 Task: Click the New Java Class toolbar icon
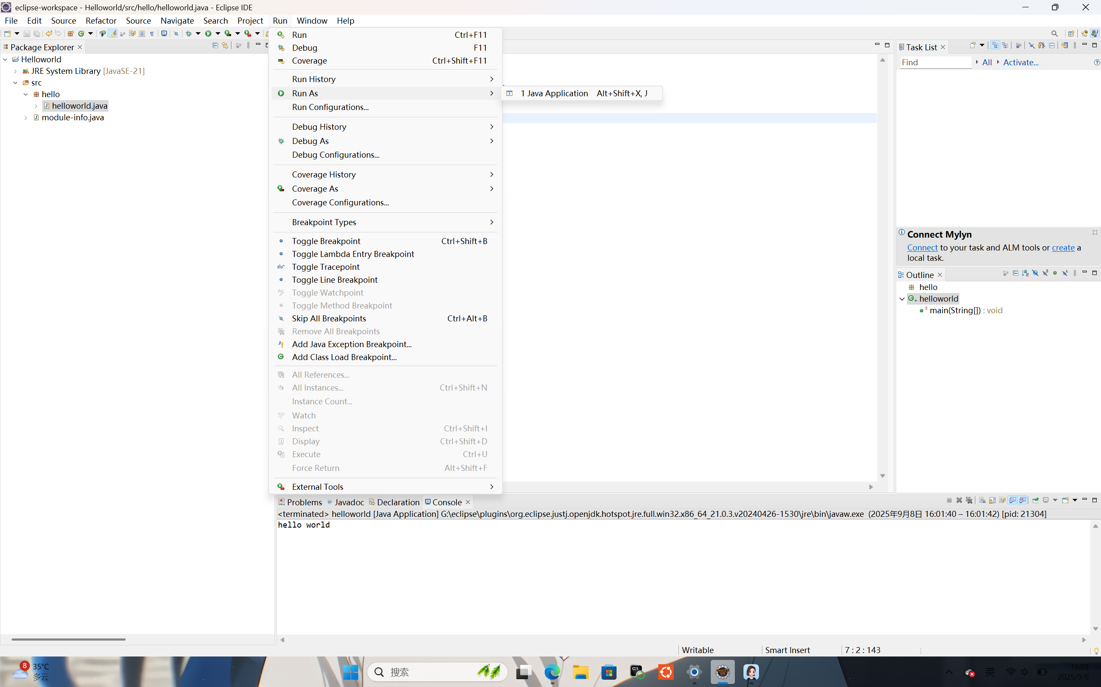(x=81, y=34)
